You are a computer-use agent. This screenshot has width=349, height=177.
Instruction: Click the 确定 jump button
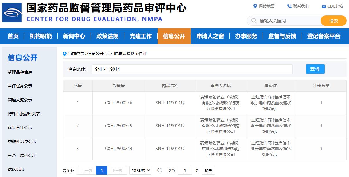[208, 171]
